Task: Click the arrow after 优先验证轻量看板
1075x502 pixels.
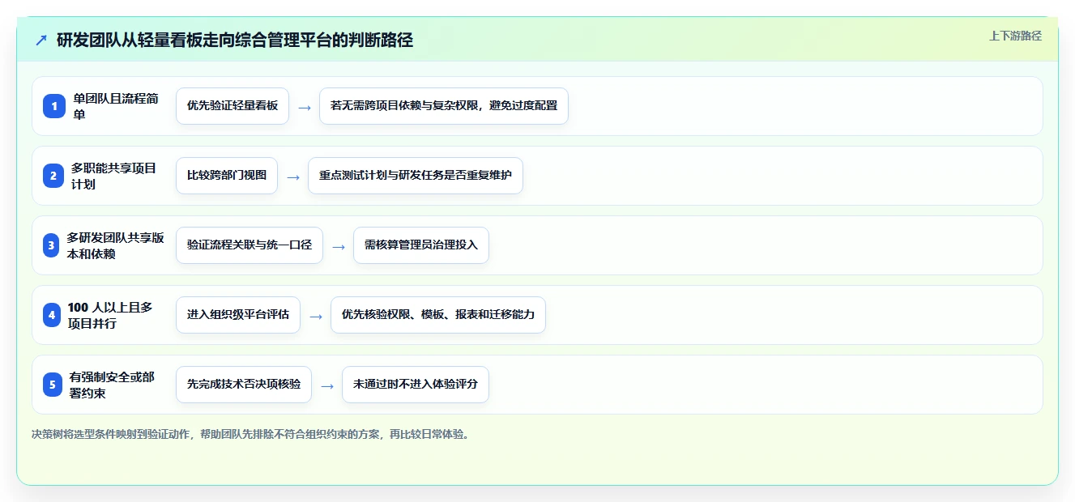Action: pos(305,107)
